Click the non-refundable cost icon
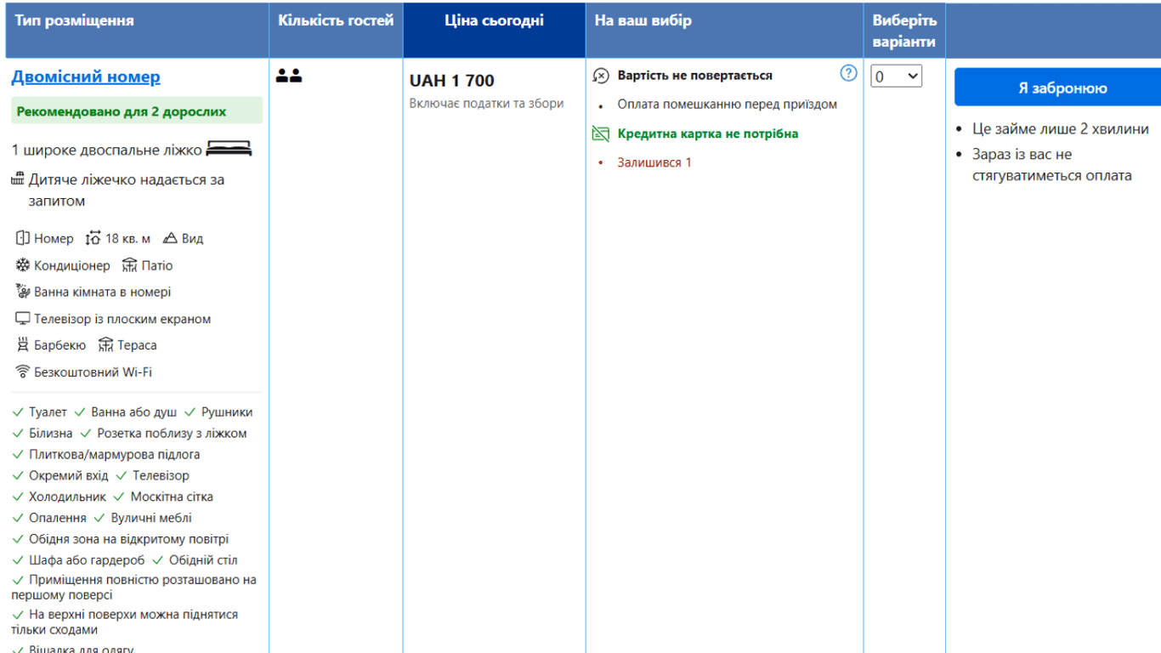The image size is (1161, 653). point(601,76)
